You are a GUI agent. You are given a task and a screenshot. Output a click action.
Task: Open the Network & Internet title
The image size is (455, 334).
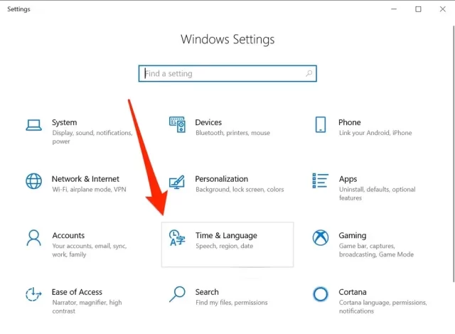click(85, 179)
